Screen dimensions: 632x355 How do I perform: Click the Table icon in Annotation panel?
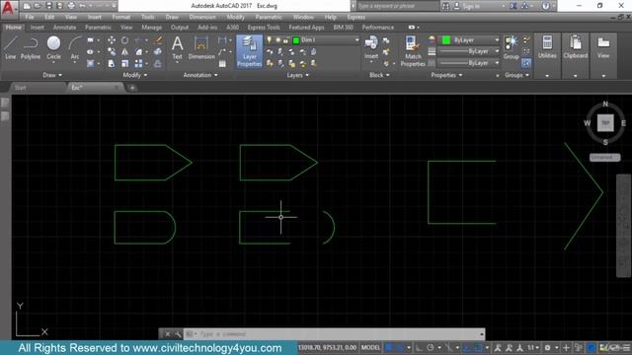222,63
